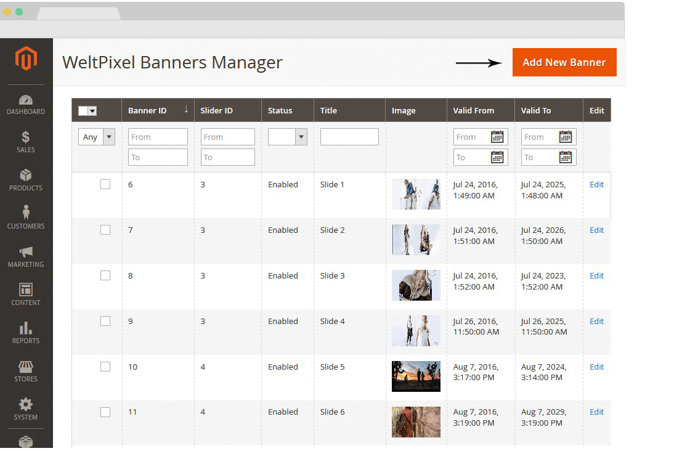
Task: Click the Edit link for Slide 2
Action: (x=596, y=230)
